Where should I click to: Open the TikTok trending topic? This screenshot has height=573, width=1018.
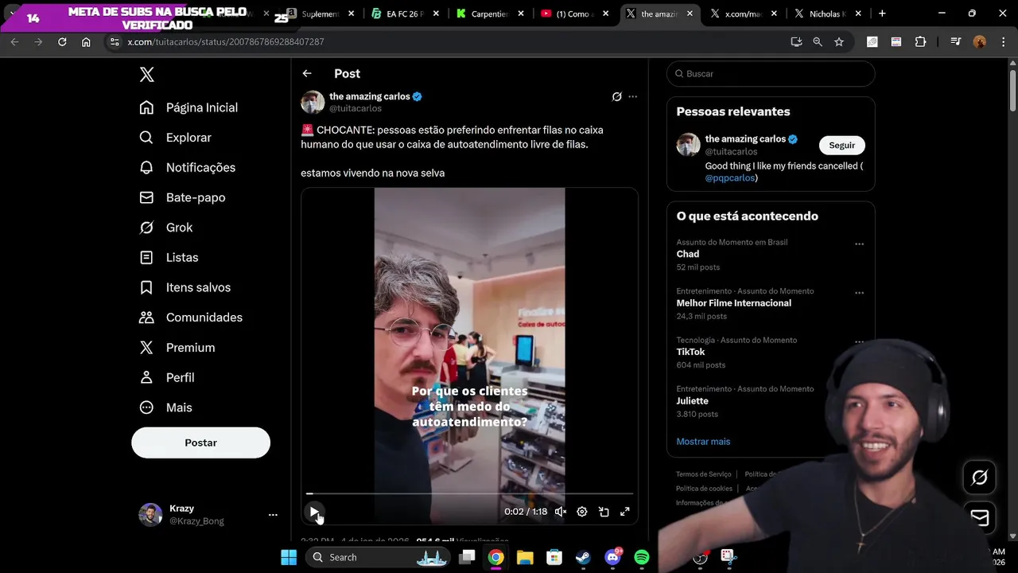point(691,352)
